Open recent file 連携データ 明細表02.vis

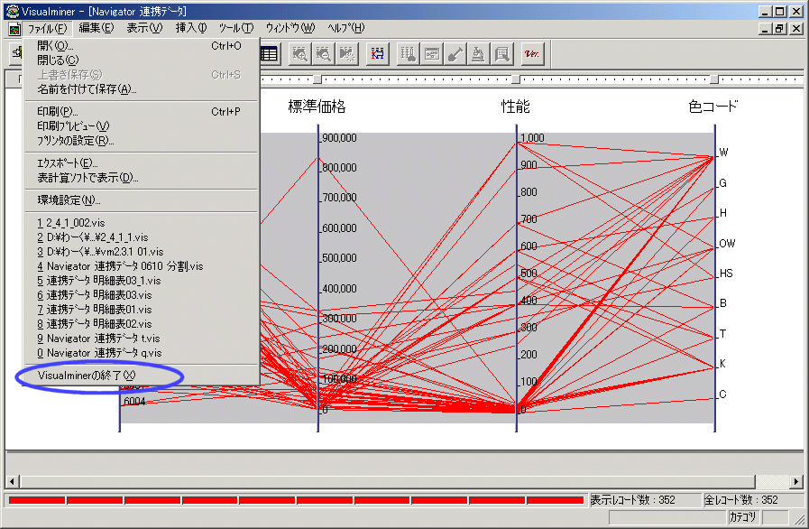click(141, 324)
